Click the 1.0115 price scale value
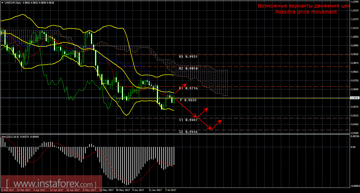This screenshot has height=193, width=360. (x=355, y=28)
